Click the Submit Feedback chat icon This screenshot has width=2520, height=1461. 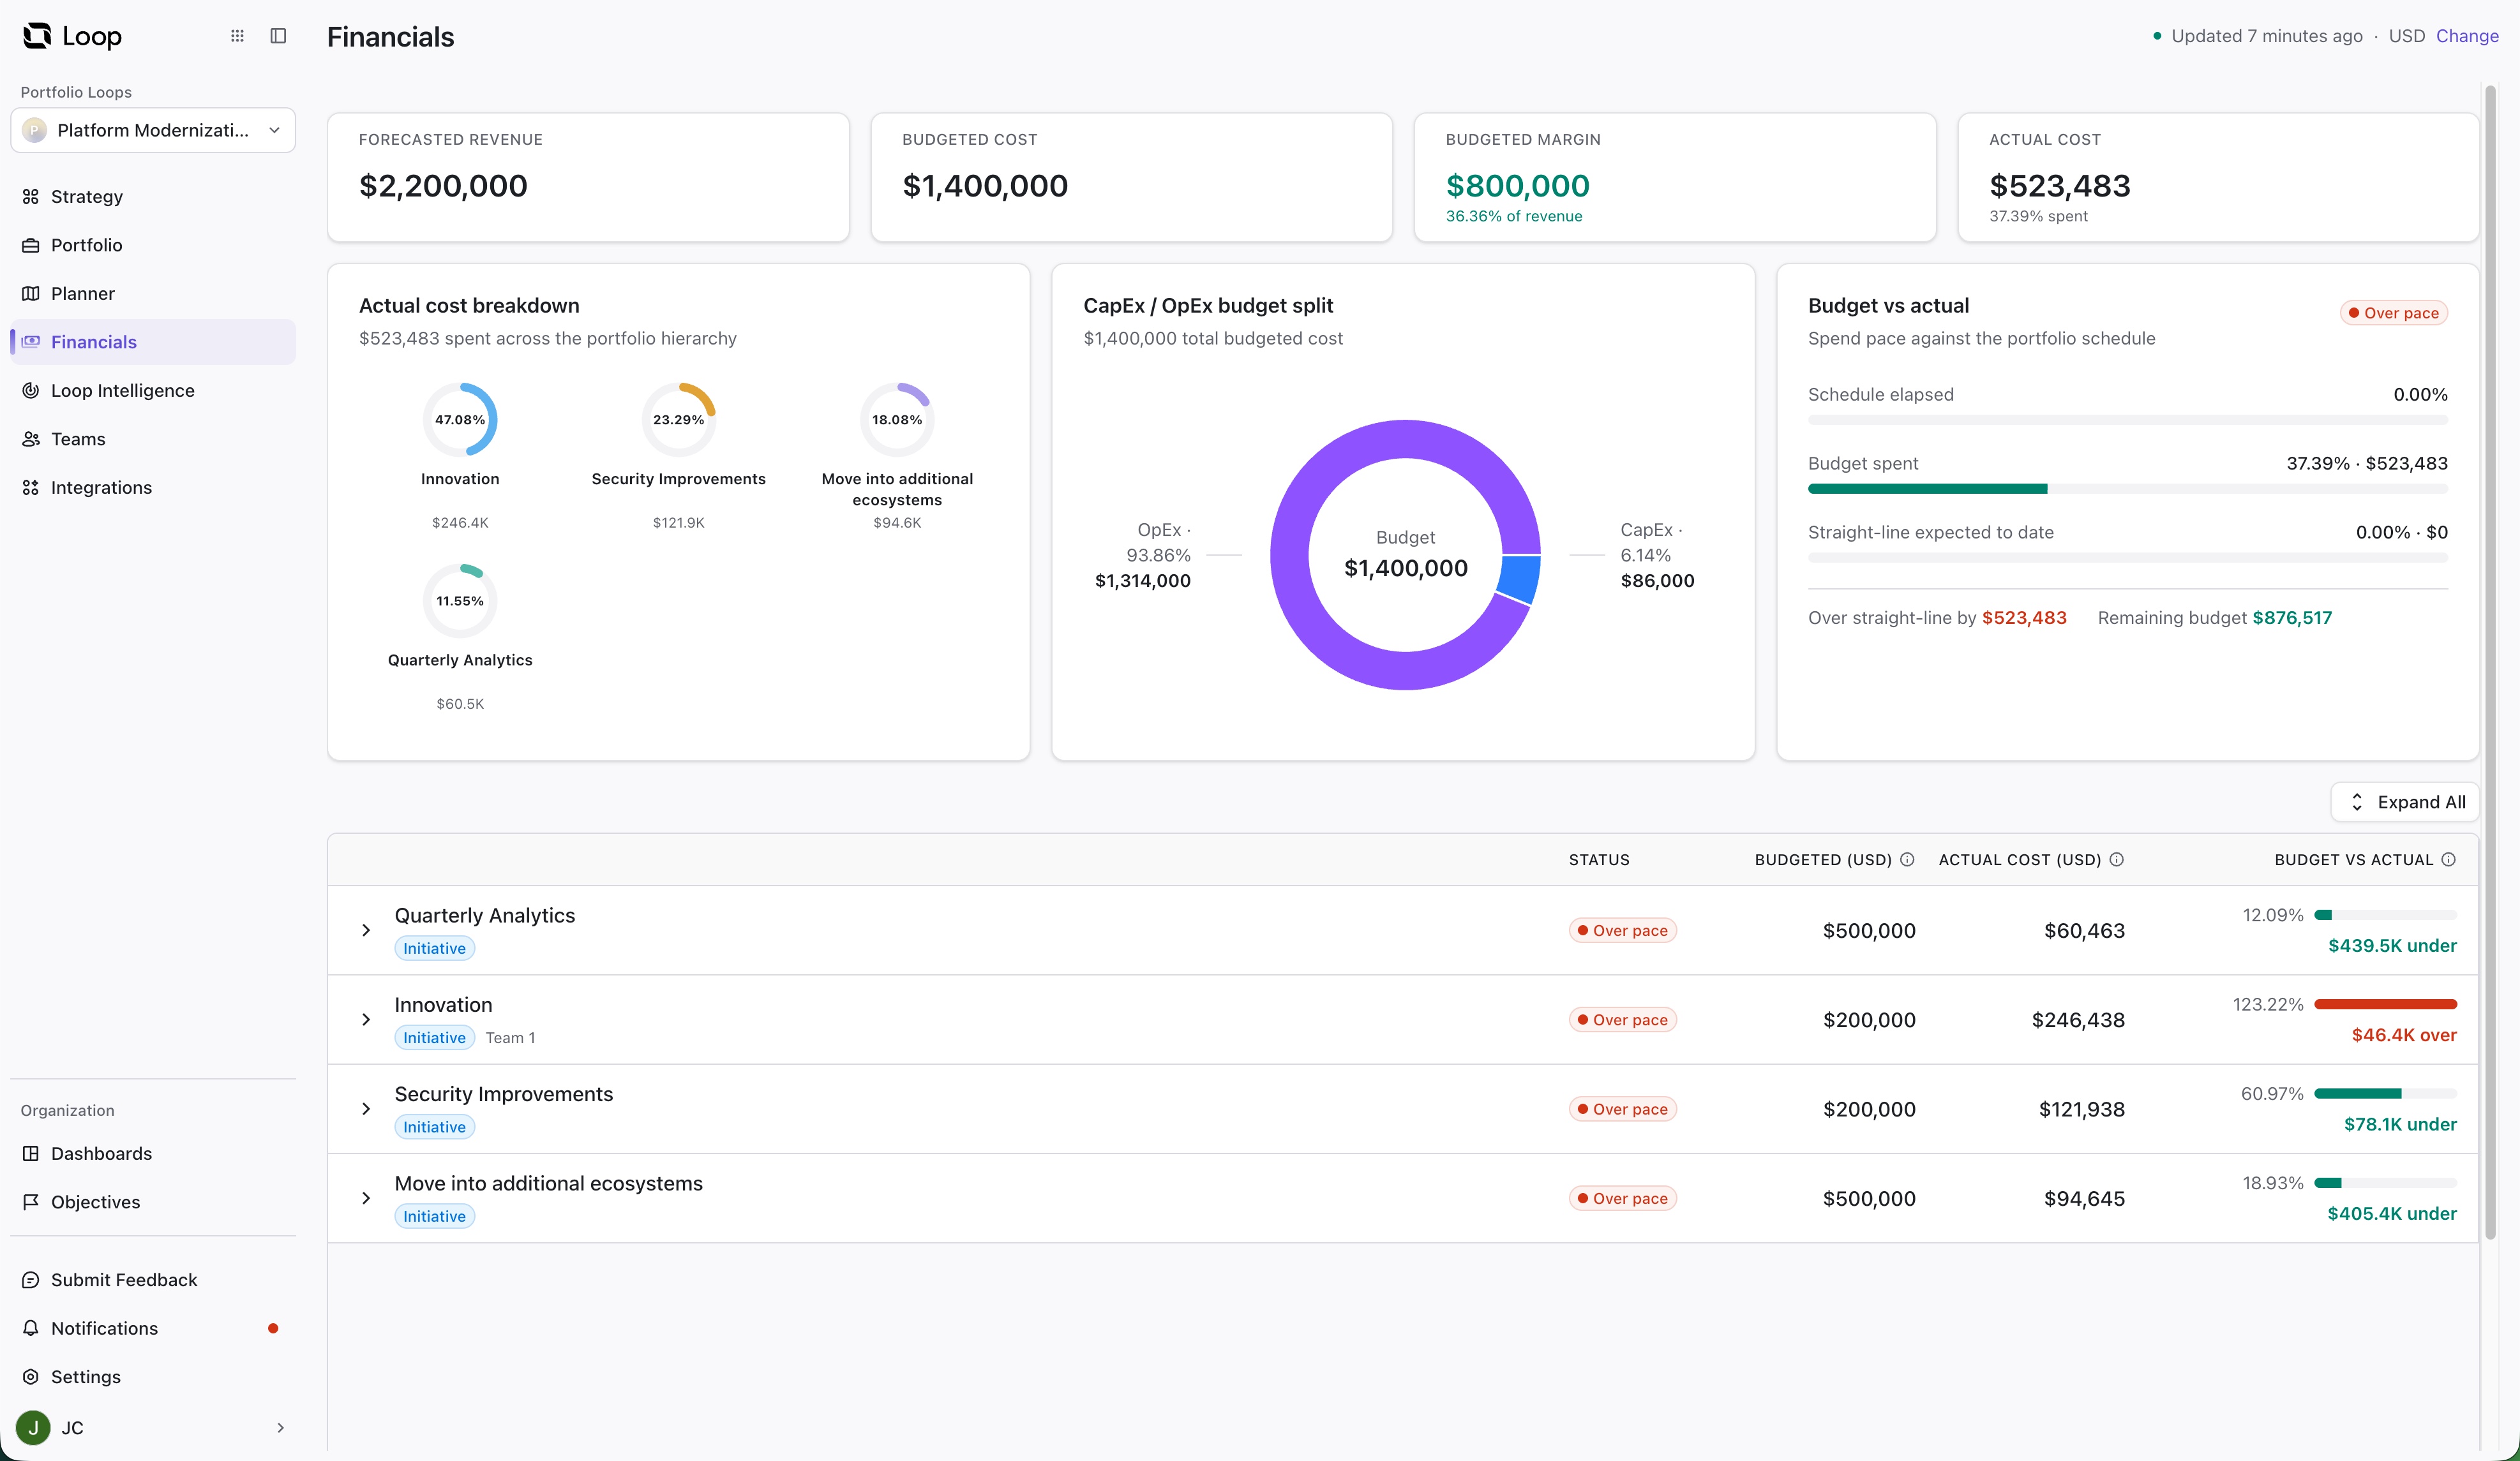[31, 1280]
